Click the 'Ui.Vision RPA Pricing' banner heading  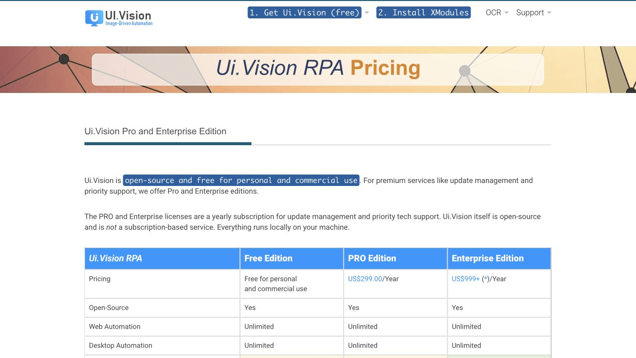(318, 68)
